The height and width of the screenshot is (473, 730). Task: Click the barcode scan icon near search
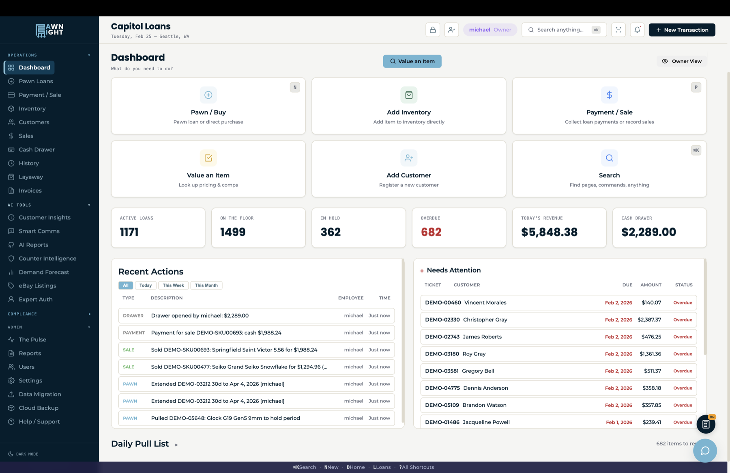[x=618, y=30]
